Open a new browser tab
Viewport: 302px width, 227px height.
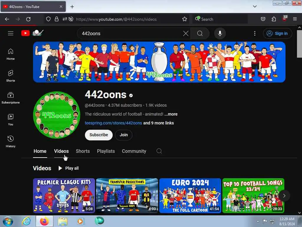click(x=72, y=7)
